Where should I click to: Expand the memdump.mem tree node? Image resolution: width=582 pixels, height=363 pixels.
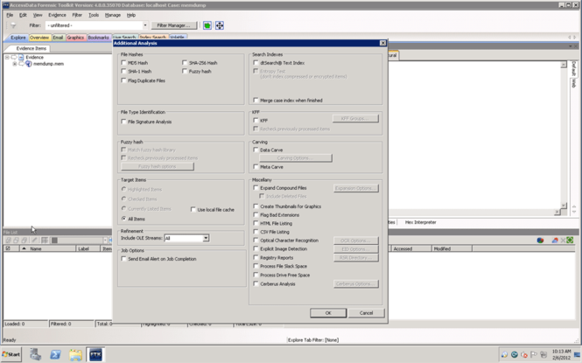coord(15,64)
